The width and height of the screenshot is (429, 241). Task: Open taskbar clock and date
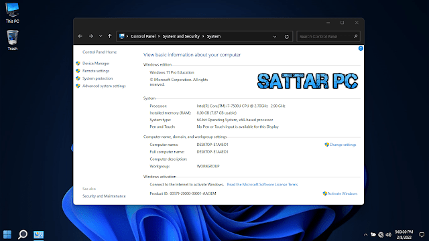pos(404,234)
